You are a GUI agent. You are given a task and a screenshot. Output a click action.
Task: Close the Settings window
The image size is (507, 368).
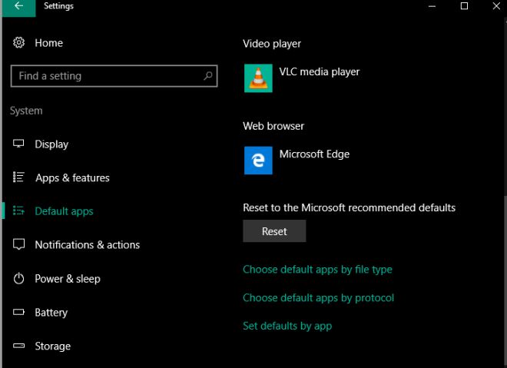click(x=496, y=6)
